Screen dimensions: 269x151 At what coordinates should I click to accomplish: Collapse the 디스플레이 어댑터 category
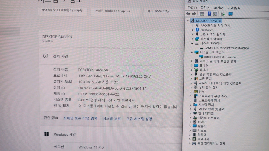tap(192, 52)
